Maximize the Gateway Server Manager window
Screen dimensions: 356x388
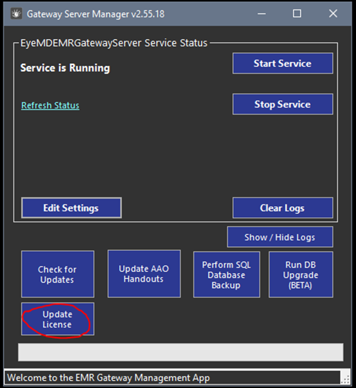297,14
